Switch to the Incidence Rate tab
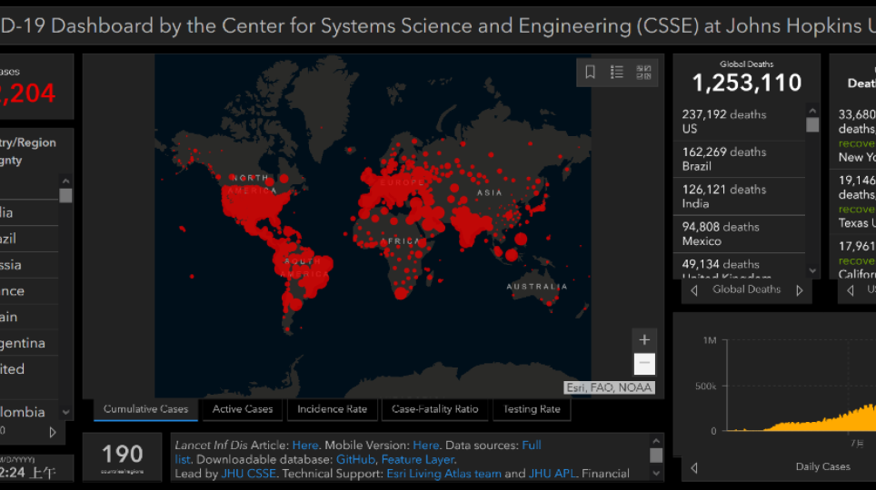This screenshot has height=490, width=876. pos(332,409)
